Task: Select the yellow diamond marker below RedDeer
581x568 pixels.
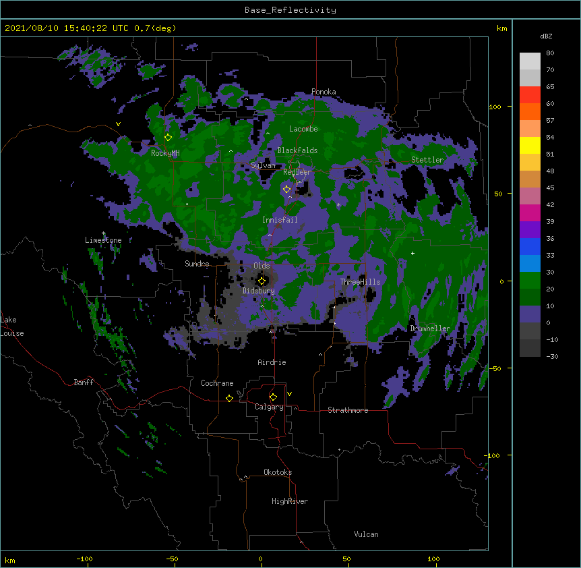Action: pos(287,190)
